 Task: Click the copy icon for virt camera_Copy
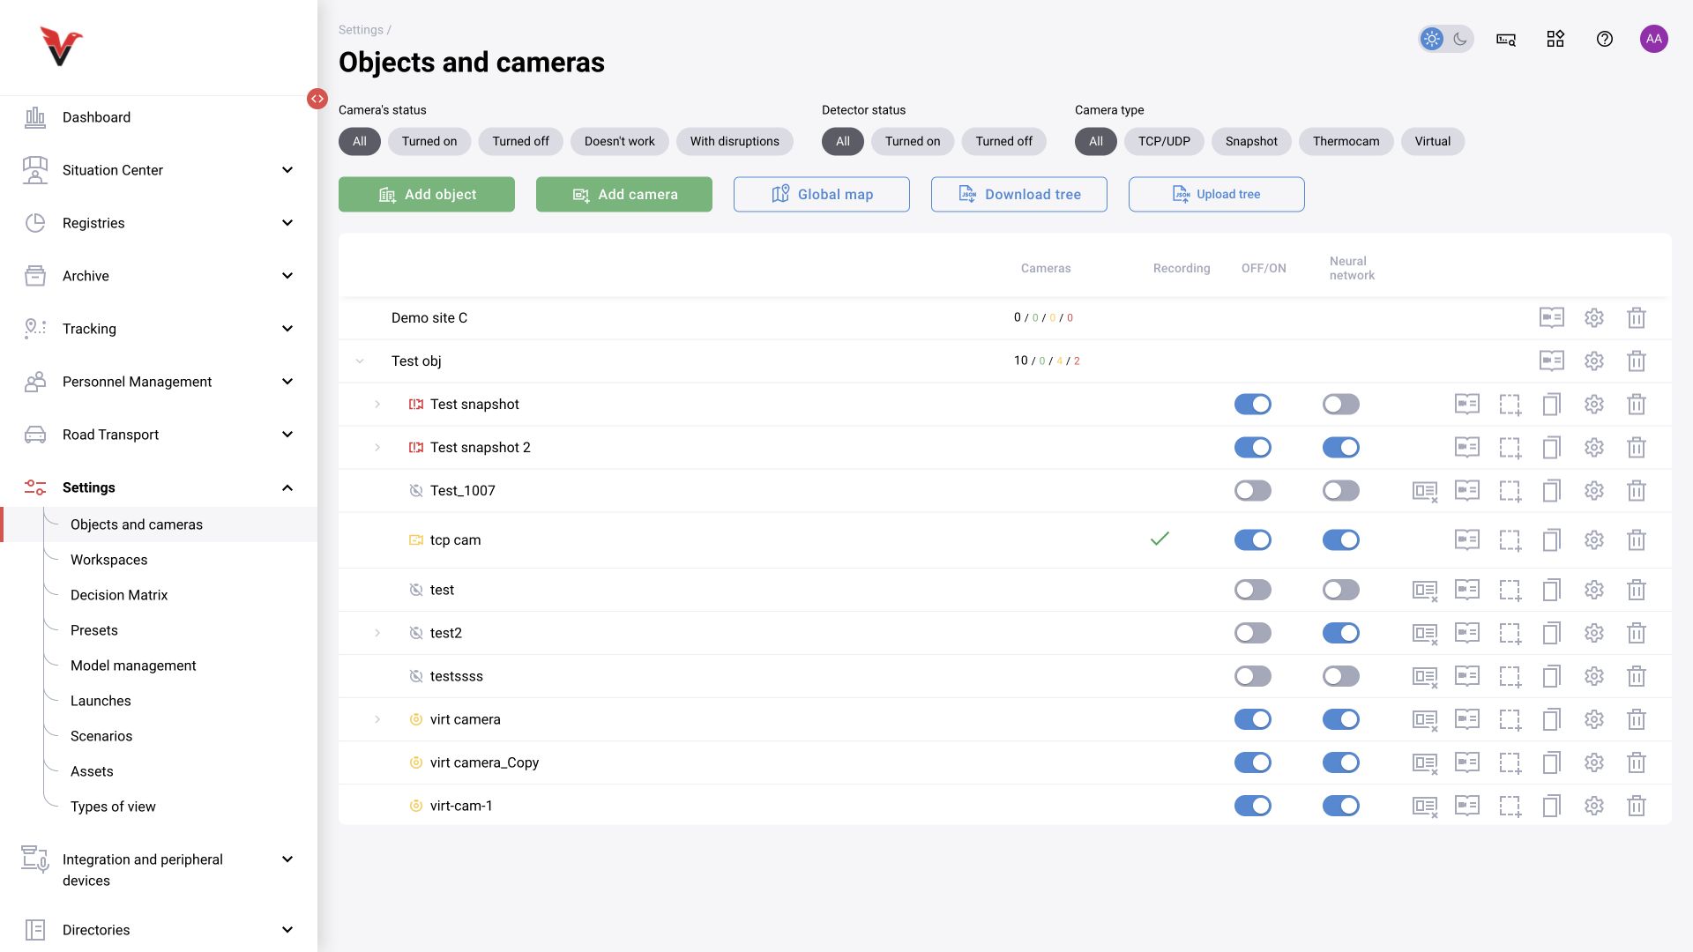[x=1552, y=762]
